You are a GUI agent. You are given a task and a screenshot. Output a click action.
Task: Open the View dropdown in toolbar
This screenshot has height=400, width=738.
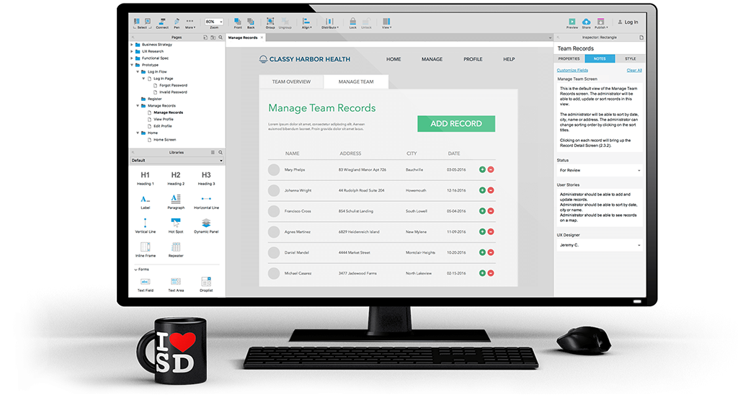pos(386,23)
